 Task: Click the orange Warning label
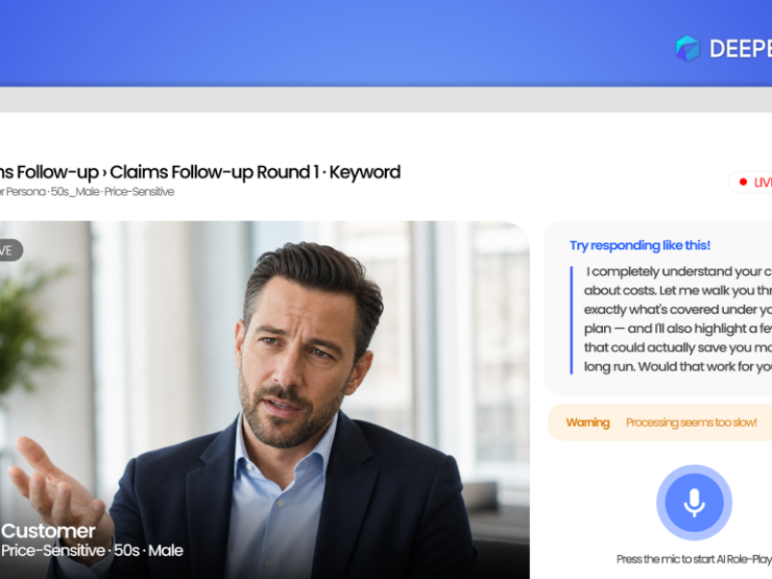[x=588, y=423]
